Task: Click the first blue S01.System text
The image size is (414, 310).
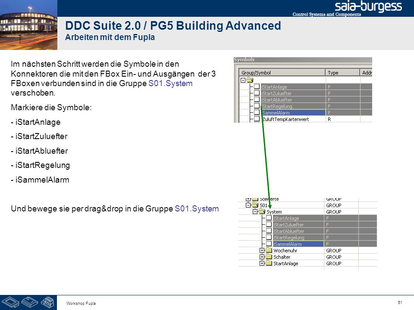Action: [170, 83]
